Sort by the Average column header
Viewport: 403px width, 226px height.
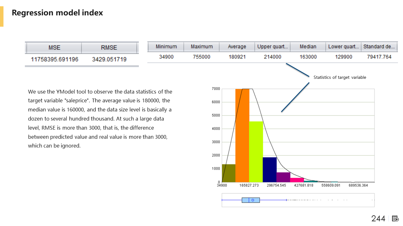coord(237,46)
